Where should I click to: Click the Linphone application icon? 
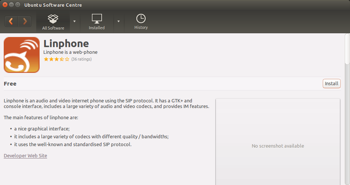pos(22,55)
